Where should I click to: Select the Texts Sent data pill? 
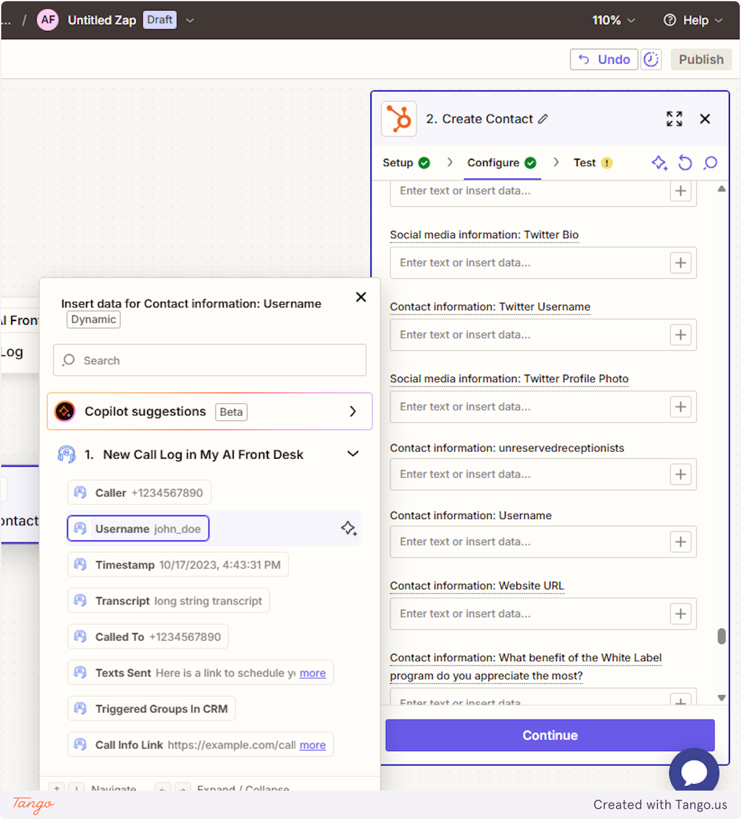(x=201, y=673)
